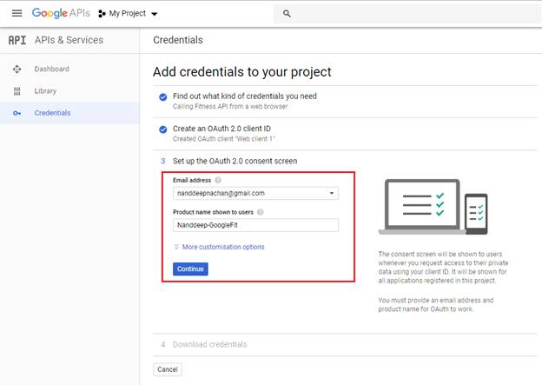The height and width of the screenshot is (385, 542).
Task: Click the search magnifier icon
Action: 287,14
